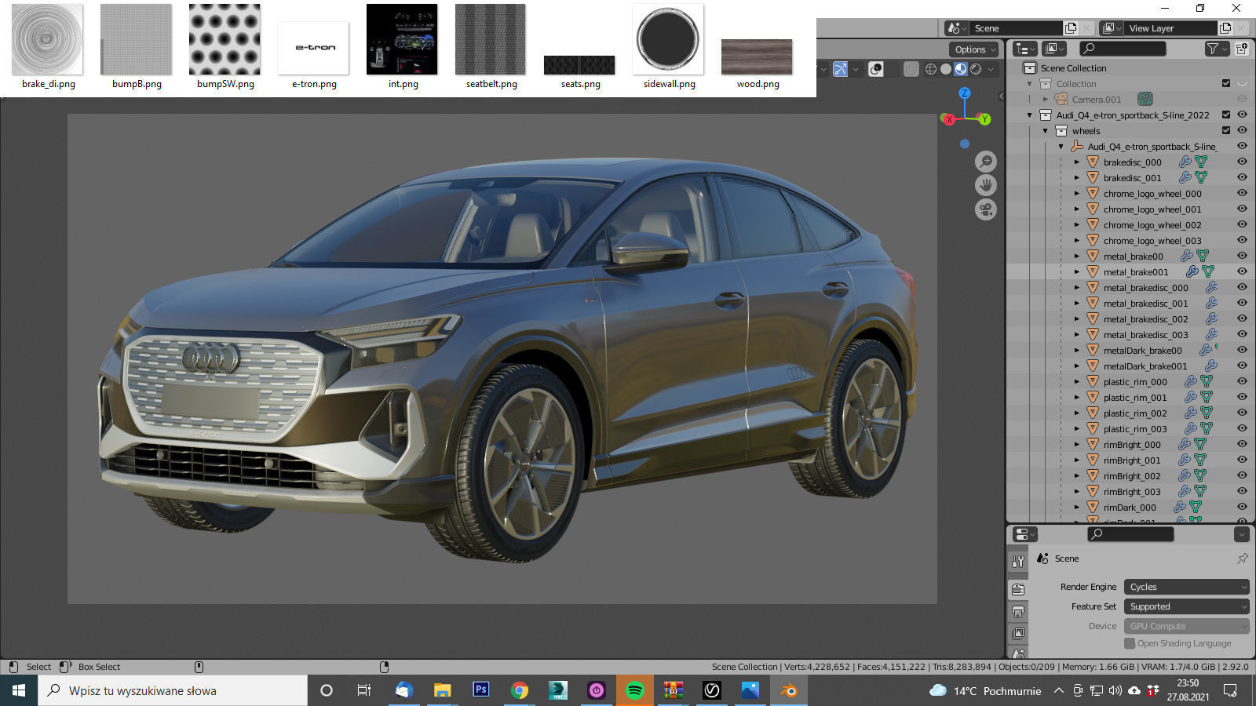Open outliner Filter dropdown
Image resolution: width=1256 pixels, height=706 pixels.
pyautogui.click(x=1216, y=49)
